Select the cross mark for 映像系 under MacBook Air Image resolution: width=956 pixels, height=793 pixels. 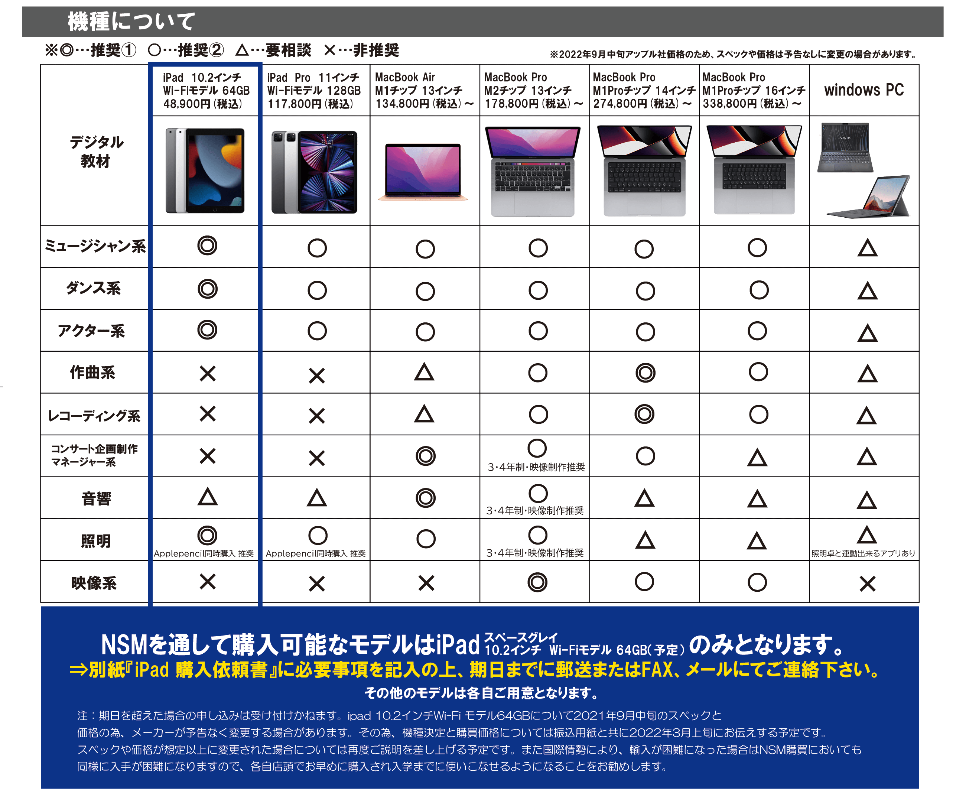pyautogui.click(x=426, y=583)
